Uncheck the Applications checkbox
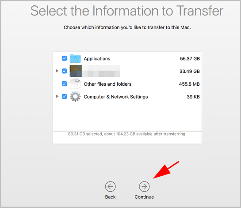This screenshot has height=208, width=241. [x=64, y=58]
